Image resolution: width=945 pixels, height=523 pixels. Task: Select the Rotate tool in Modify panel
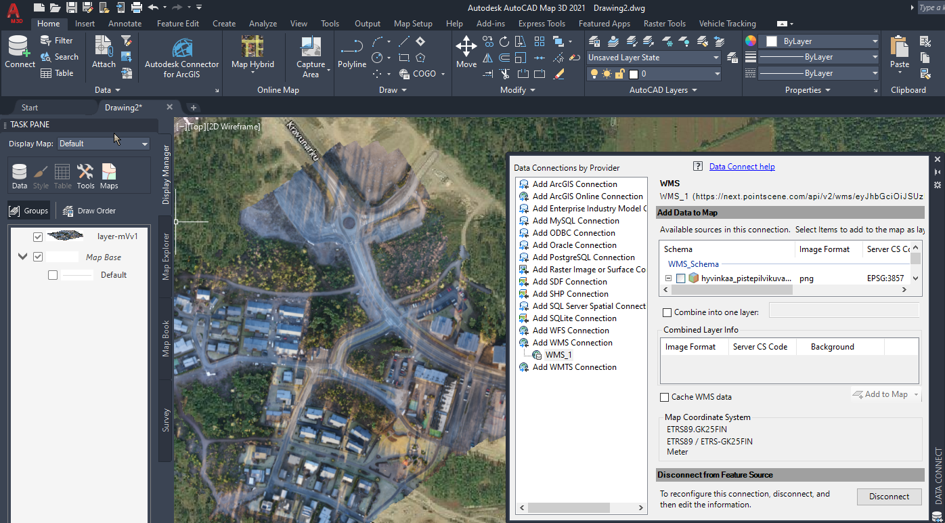coord(504,41)
